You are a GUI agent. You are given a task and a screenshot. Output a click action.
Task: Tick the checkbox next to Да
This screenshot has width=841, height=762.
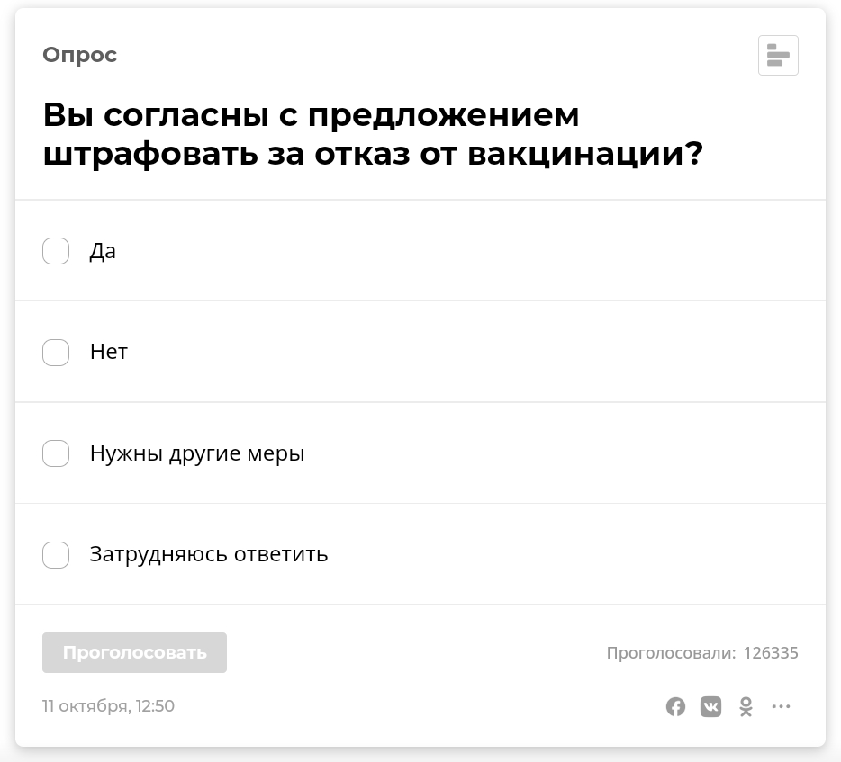click(56, 251)
